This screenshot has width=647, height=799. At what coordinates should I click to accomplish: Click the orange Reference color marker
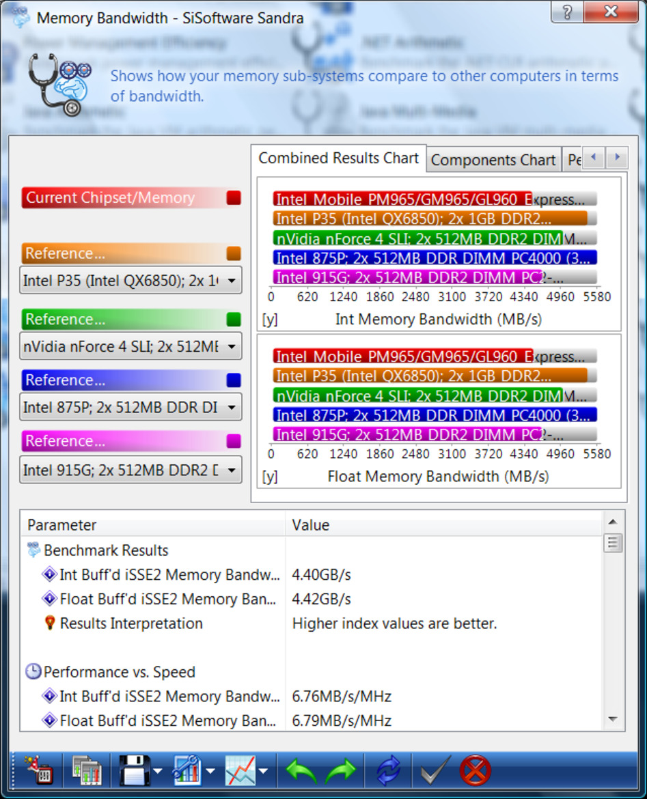click(x=232, y=253)
